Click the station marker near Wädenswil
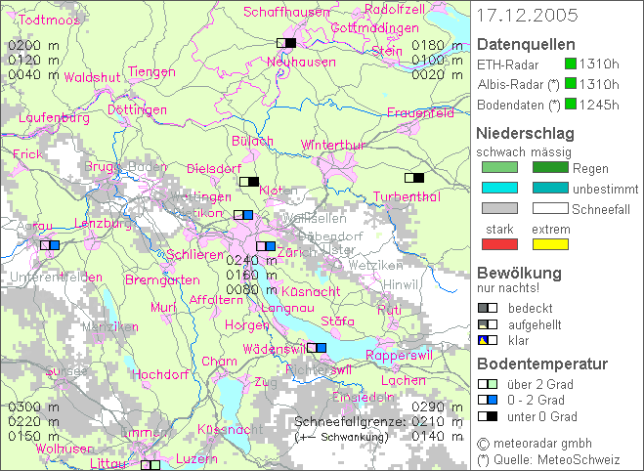The width and height of the screenshot is (644, 471). click(x=316, y=347)
